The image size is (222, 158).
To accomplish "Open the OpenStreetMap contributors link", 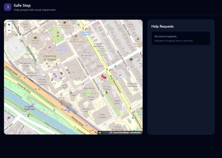I will coord(127,132).
